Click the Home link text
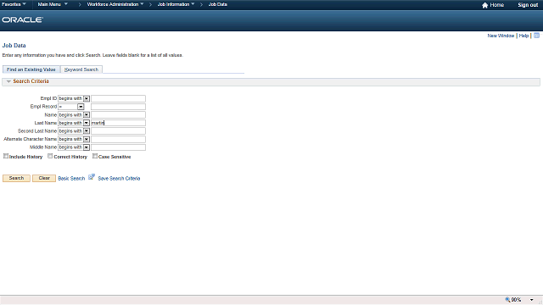This screenshot has height=305, width=543. (x=497, y=5)
